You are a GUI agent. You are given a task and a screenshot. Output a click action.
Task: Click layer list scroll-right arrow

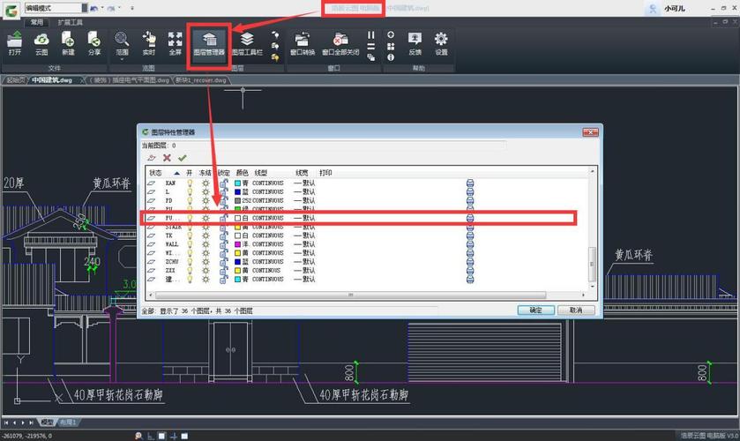tap(583, 295)
